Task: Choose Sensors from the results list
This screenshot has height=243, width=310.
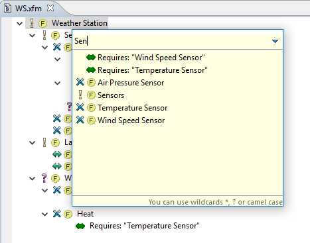Action: pyautogui.click(x=111, y=95)
